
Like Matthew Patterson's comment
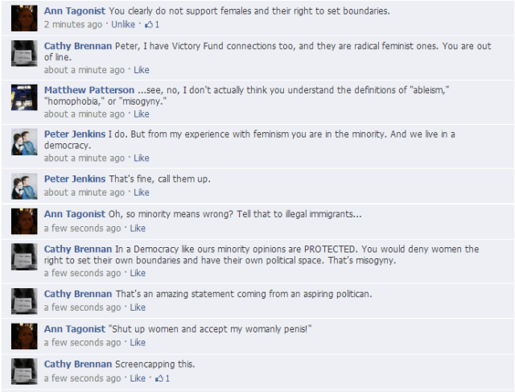point(141,114)
